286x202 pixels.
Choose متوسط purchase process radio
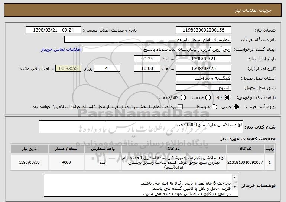point(214,107)
